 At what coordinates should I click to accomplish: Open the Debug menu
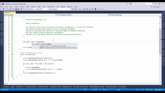33,7
